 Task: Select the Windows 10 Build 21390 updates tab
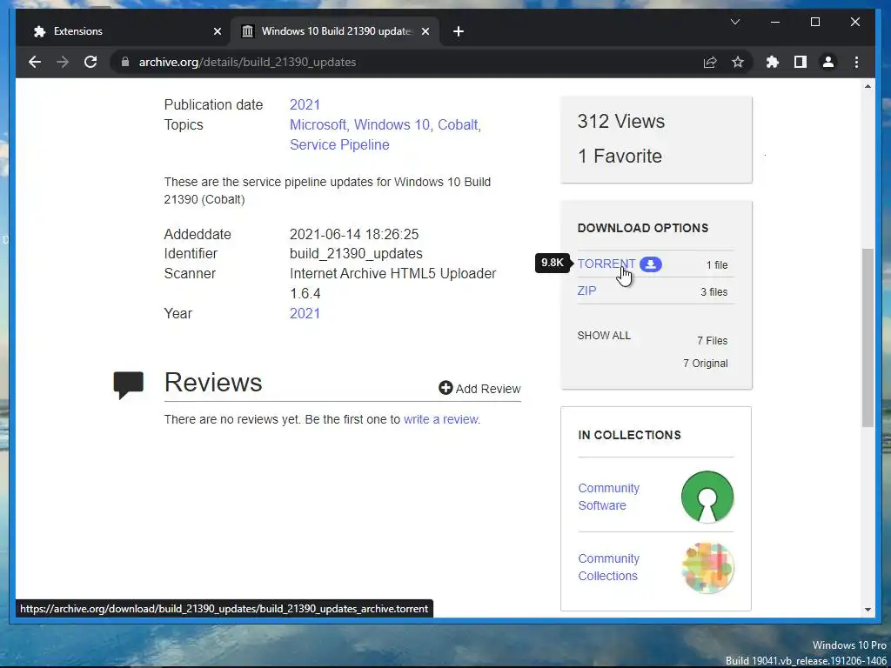335,31
